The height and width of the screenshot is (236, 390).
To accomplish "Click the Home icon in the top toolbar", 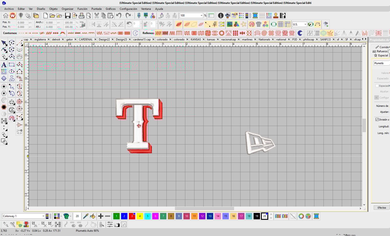I will click(x=6, y=16).
